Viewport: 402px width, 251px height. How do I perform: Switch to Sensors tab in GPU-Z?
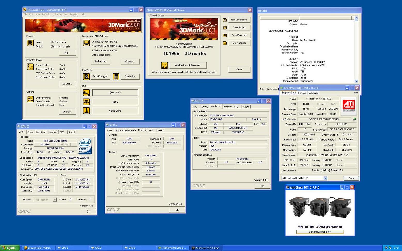[x=302, y=93]
